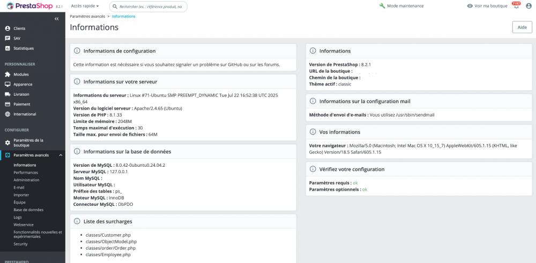Open Performances in the sidebar submenu
The image size is (536, 263).
tap(26, 173)
